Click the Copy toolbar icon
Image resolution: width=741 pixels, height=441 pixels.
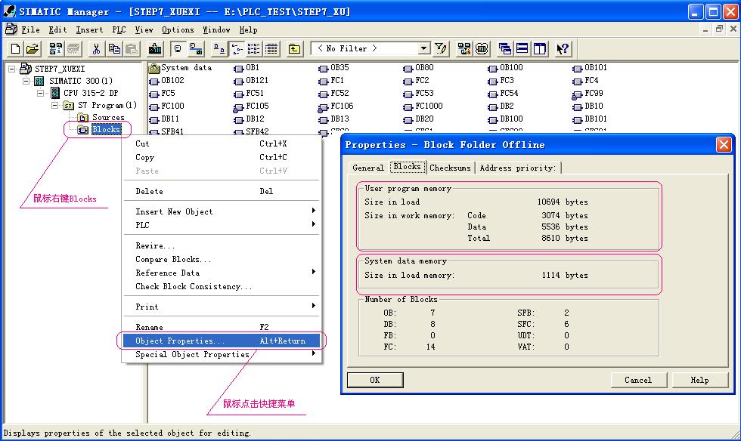(x=114, y=48)
